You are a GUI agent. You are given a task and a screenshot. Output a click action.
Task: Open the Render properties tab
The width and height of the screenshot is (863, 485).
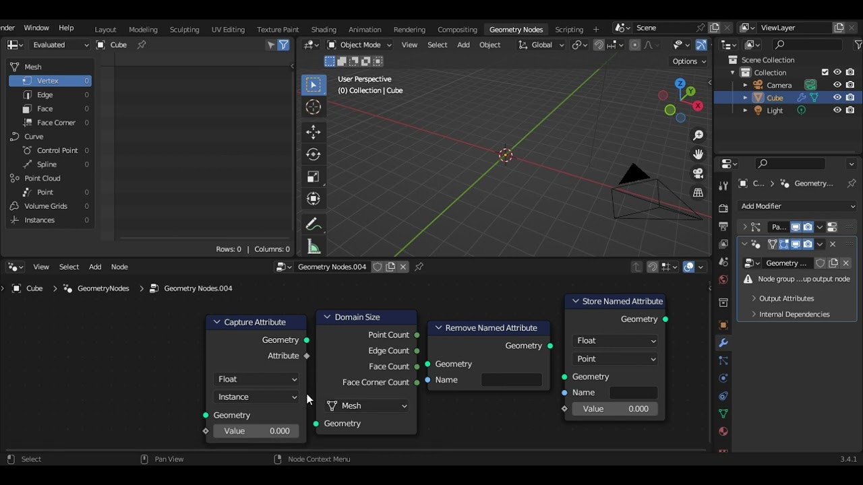(723, 208)
